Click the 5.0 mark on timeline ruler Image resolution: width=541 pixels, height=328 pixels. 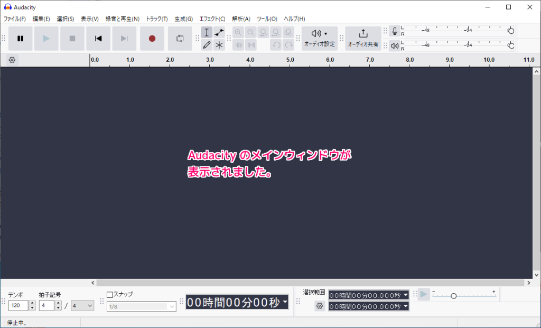[x=290, y=60]
